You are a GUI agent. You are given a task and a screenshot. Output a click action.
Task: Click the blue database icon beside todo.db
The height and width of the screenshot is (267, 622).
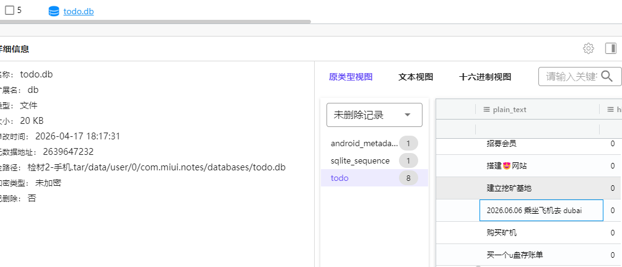point(53,12)
